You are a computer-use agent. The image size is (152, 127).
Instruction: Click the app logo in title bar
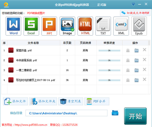point(6,5)
